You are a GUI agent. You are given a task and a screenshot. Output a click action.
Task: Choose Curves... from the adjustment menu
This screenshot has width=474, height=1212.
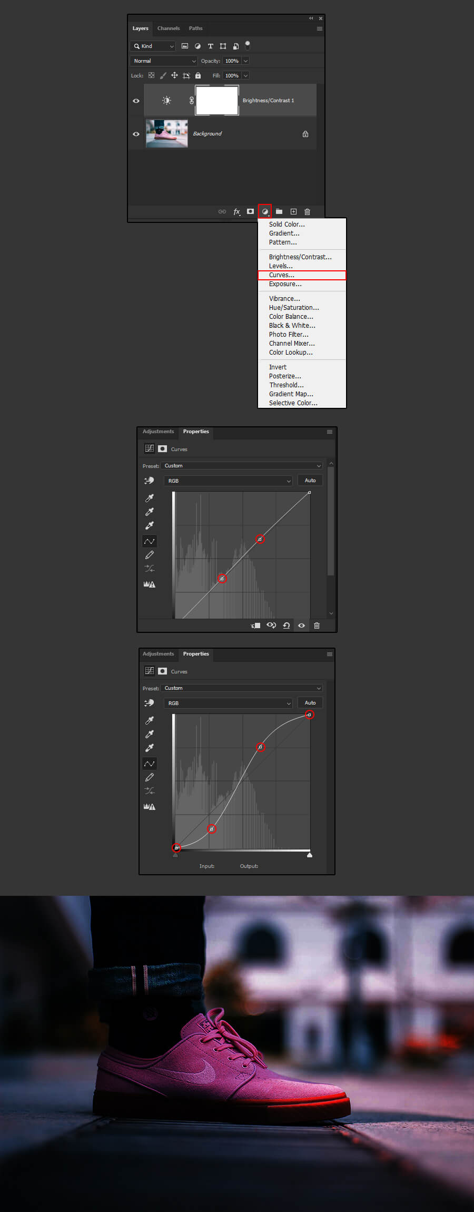click(x=302, y=275)
